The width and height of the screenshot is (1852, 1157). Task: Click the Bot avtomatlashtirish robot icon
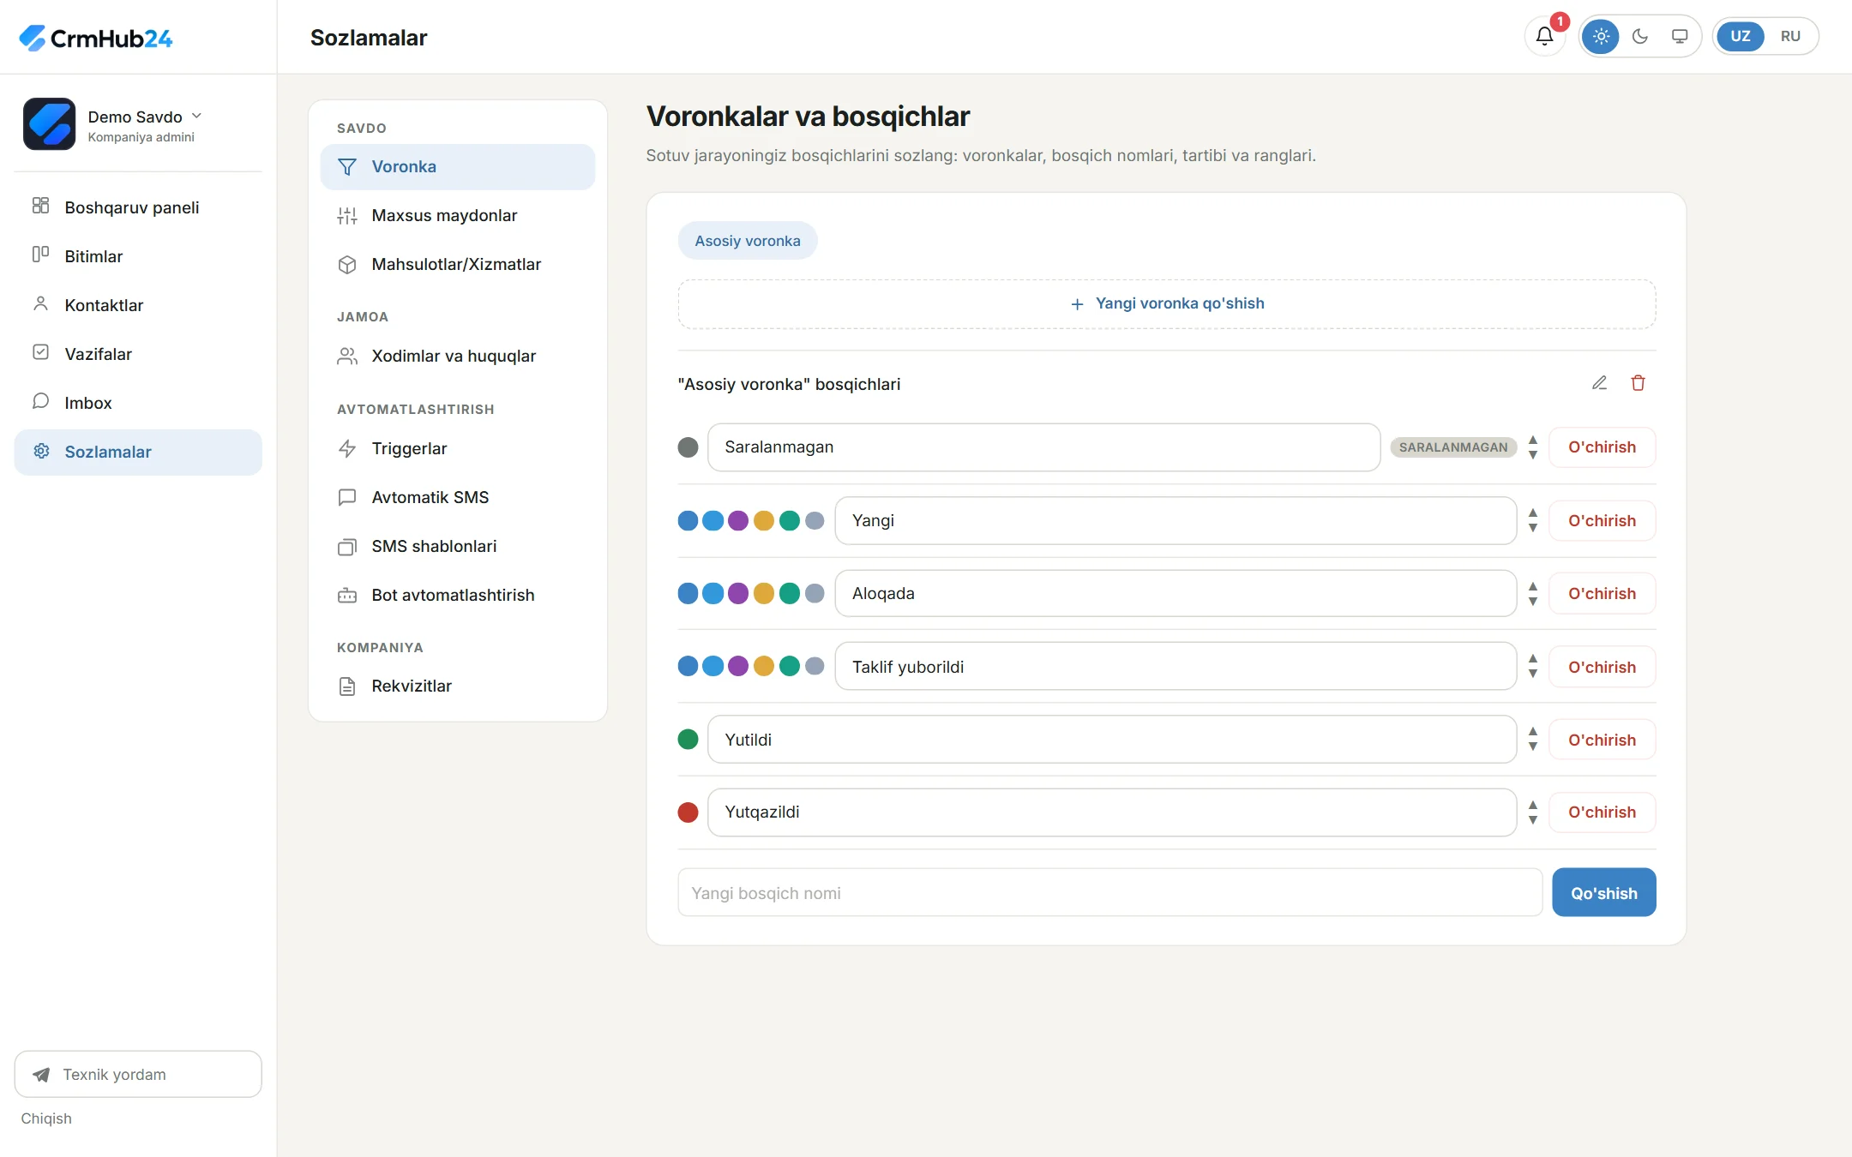pos(347,595)
